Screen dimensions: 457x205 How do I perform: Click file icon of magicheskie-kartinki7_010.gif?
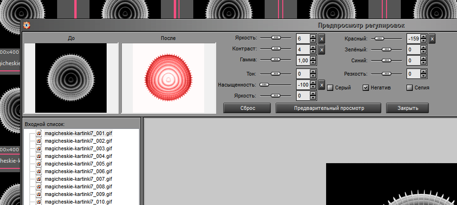click(x=40, y=202)
